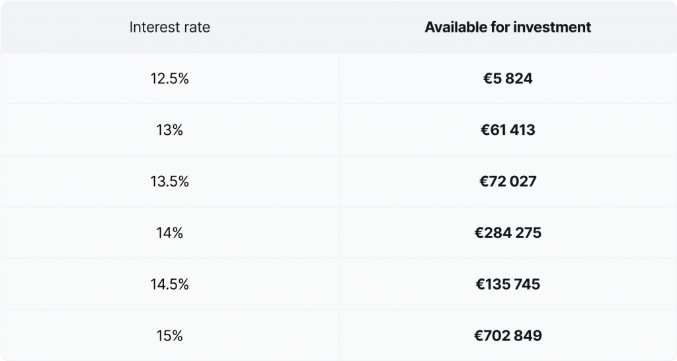Image resolution: width=677 pixels, height=361 pixels.
Task: Click the €702 849 amount
Action: tap(508, 335)
